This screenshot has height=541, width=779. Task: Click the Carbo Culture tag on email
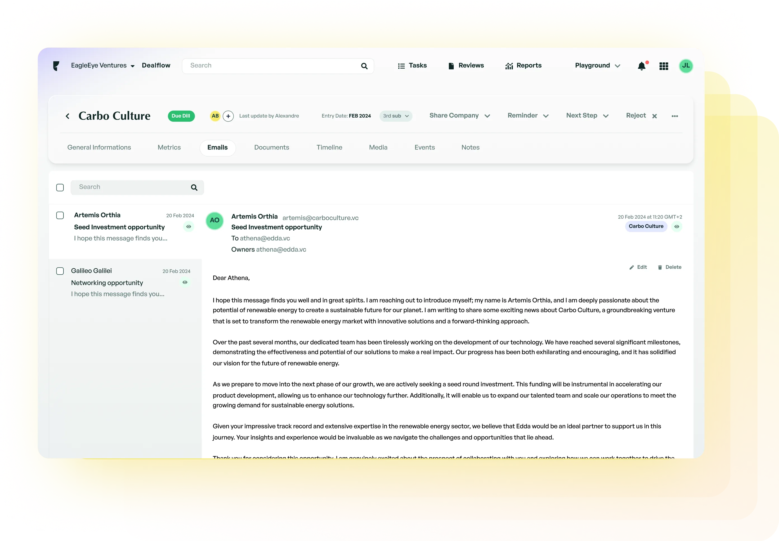pyautogui.click(x=646, y=226)
